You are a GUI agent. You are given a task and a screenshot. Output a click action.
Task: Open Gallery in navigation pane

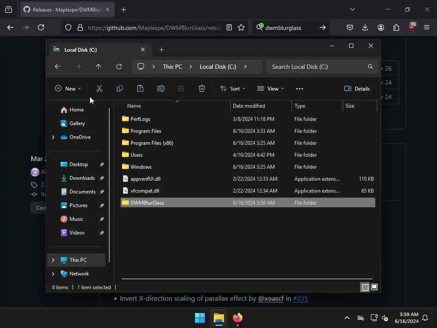click(73, 123)
